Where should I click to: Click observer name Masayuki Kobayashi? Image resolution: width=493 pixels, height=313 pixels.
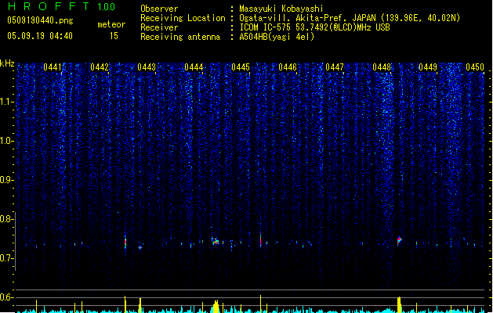(281, 9)
